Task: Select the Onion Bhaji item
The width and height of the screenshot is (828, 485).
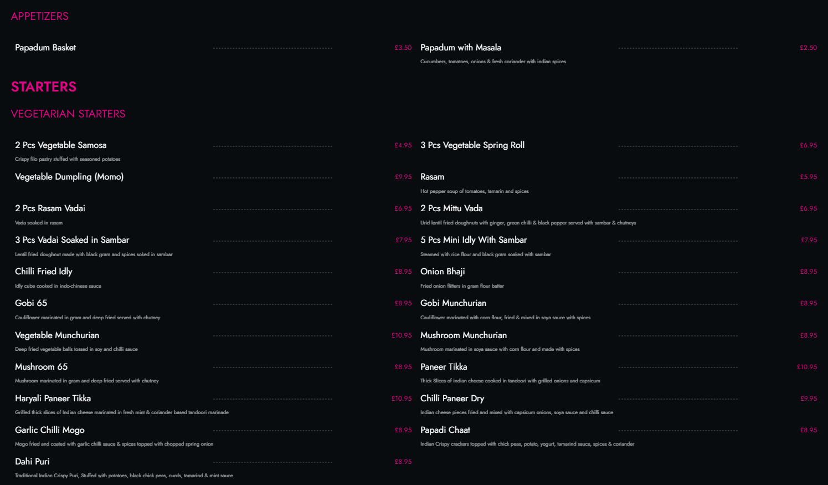Action: [x=443, y=272]
